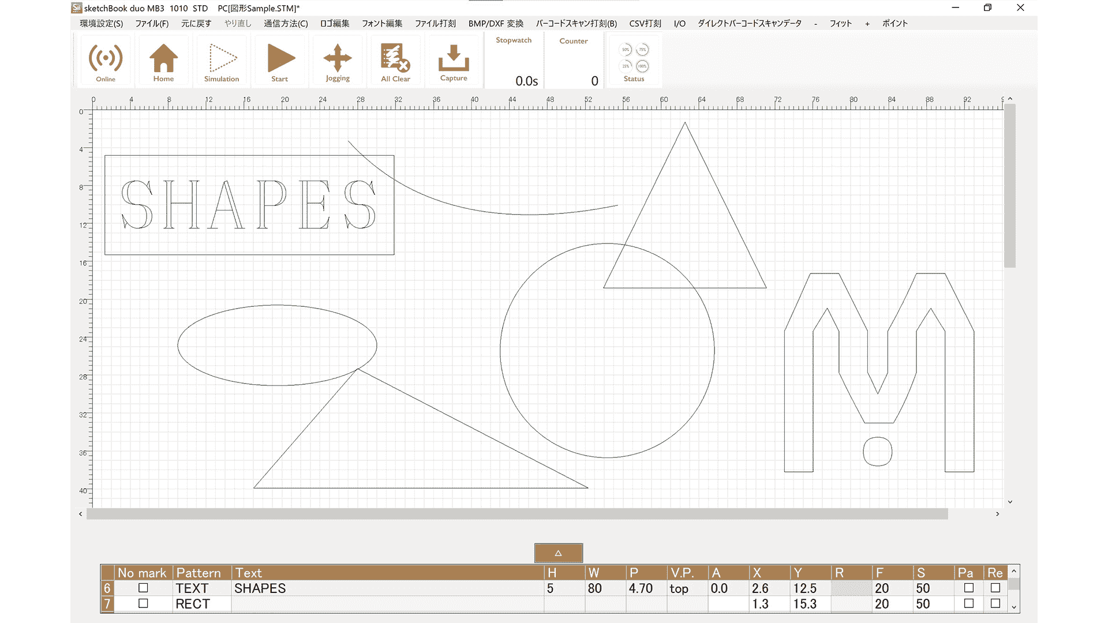Toggle Pa checkbox in row 7
This screenshot has width=1108, height=623.
[969, 603]
